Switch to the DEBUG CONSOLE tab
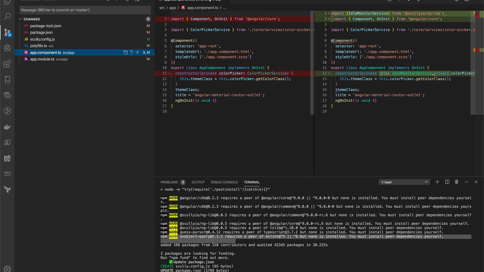The width and height of the screenshot is (484, 272). pyautogui.click(x=224, y=182)
